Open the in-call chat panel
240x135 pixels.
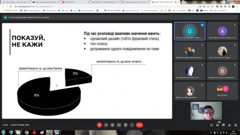[x=223, y=125]
